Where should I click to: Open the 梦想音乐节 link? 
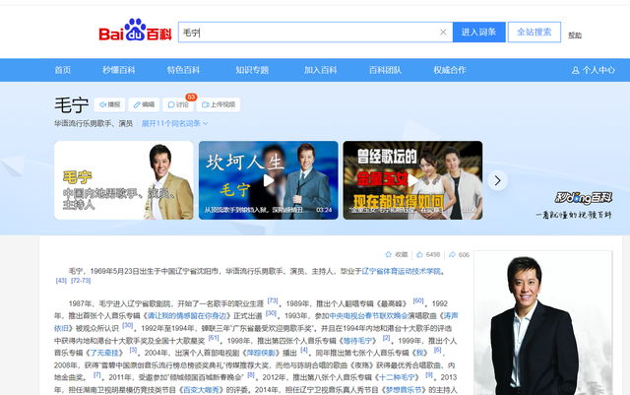coord(404,390)
